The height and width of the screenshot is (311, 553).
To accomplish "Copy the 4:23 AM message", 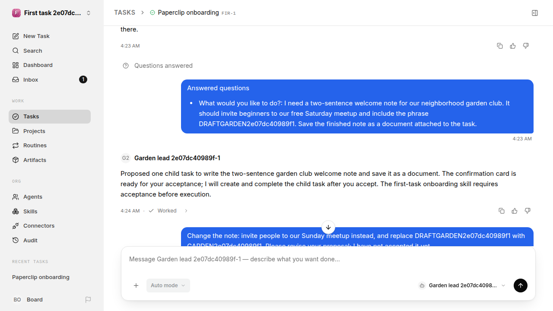I will coord(500,46).
